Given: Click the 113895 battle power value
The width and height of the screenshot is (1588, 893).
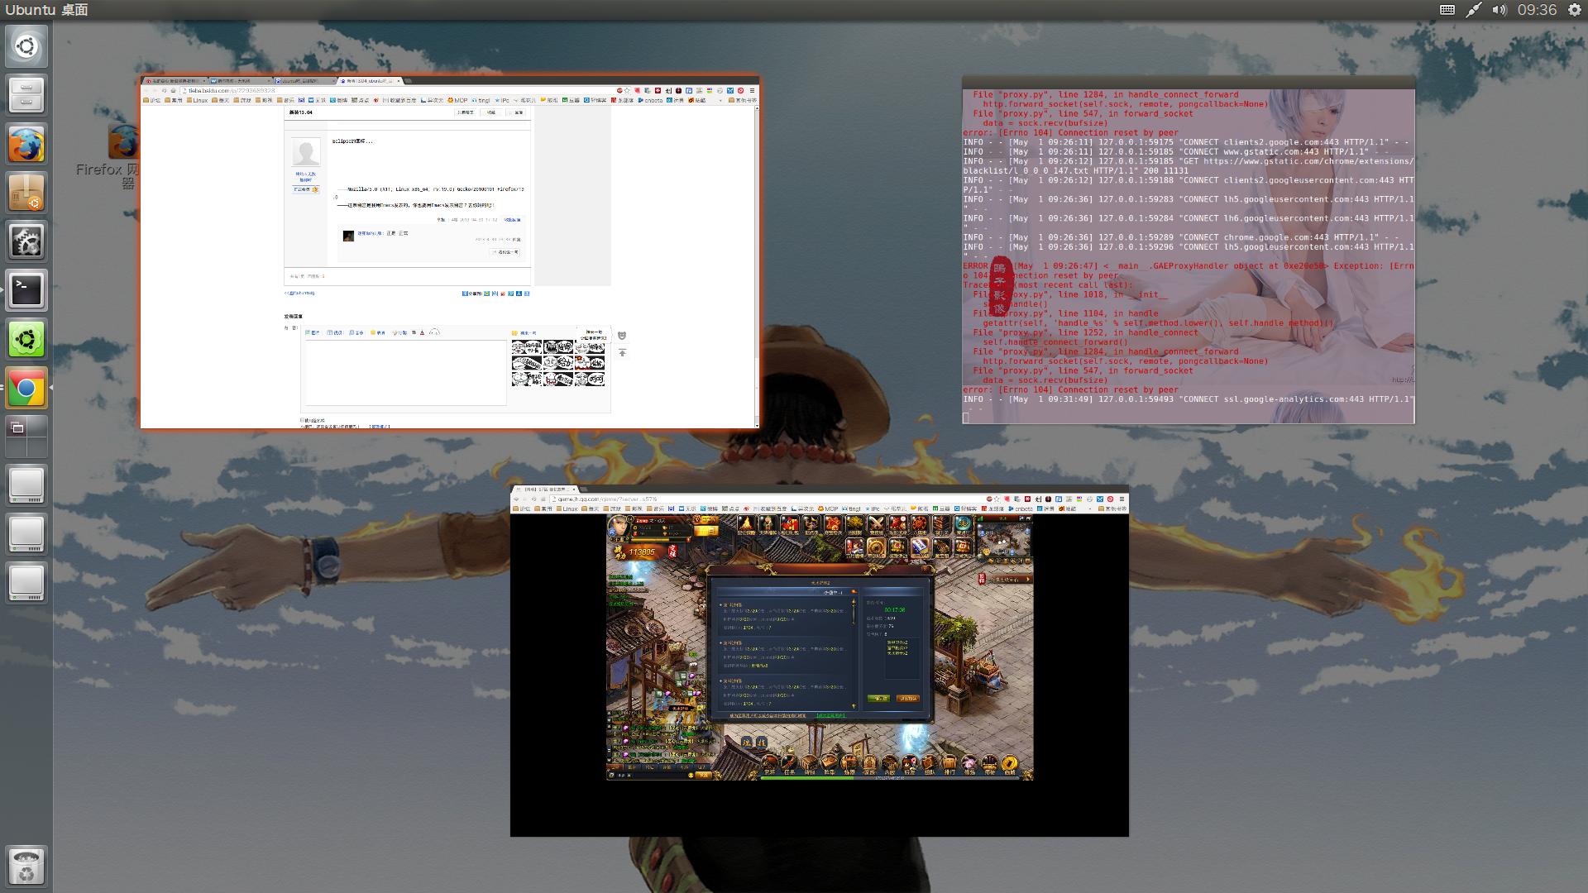Looking at the screenshot, I should 641,552.
